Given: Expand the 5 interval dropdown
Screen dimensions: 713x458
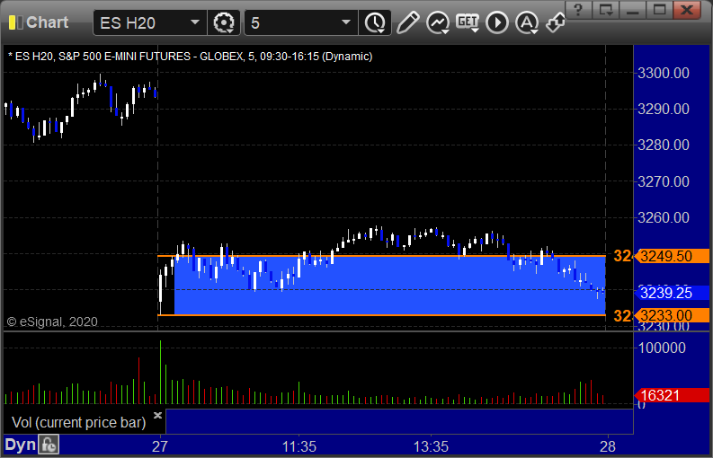Looking at the screenshot, I should click(x=346, y=22).
